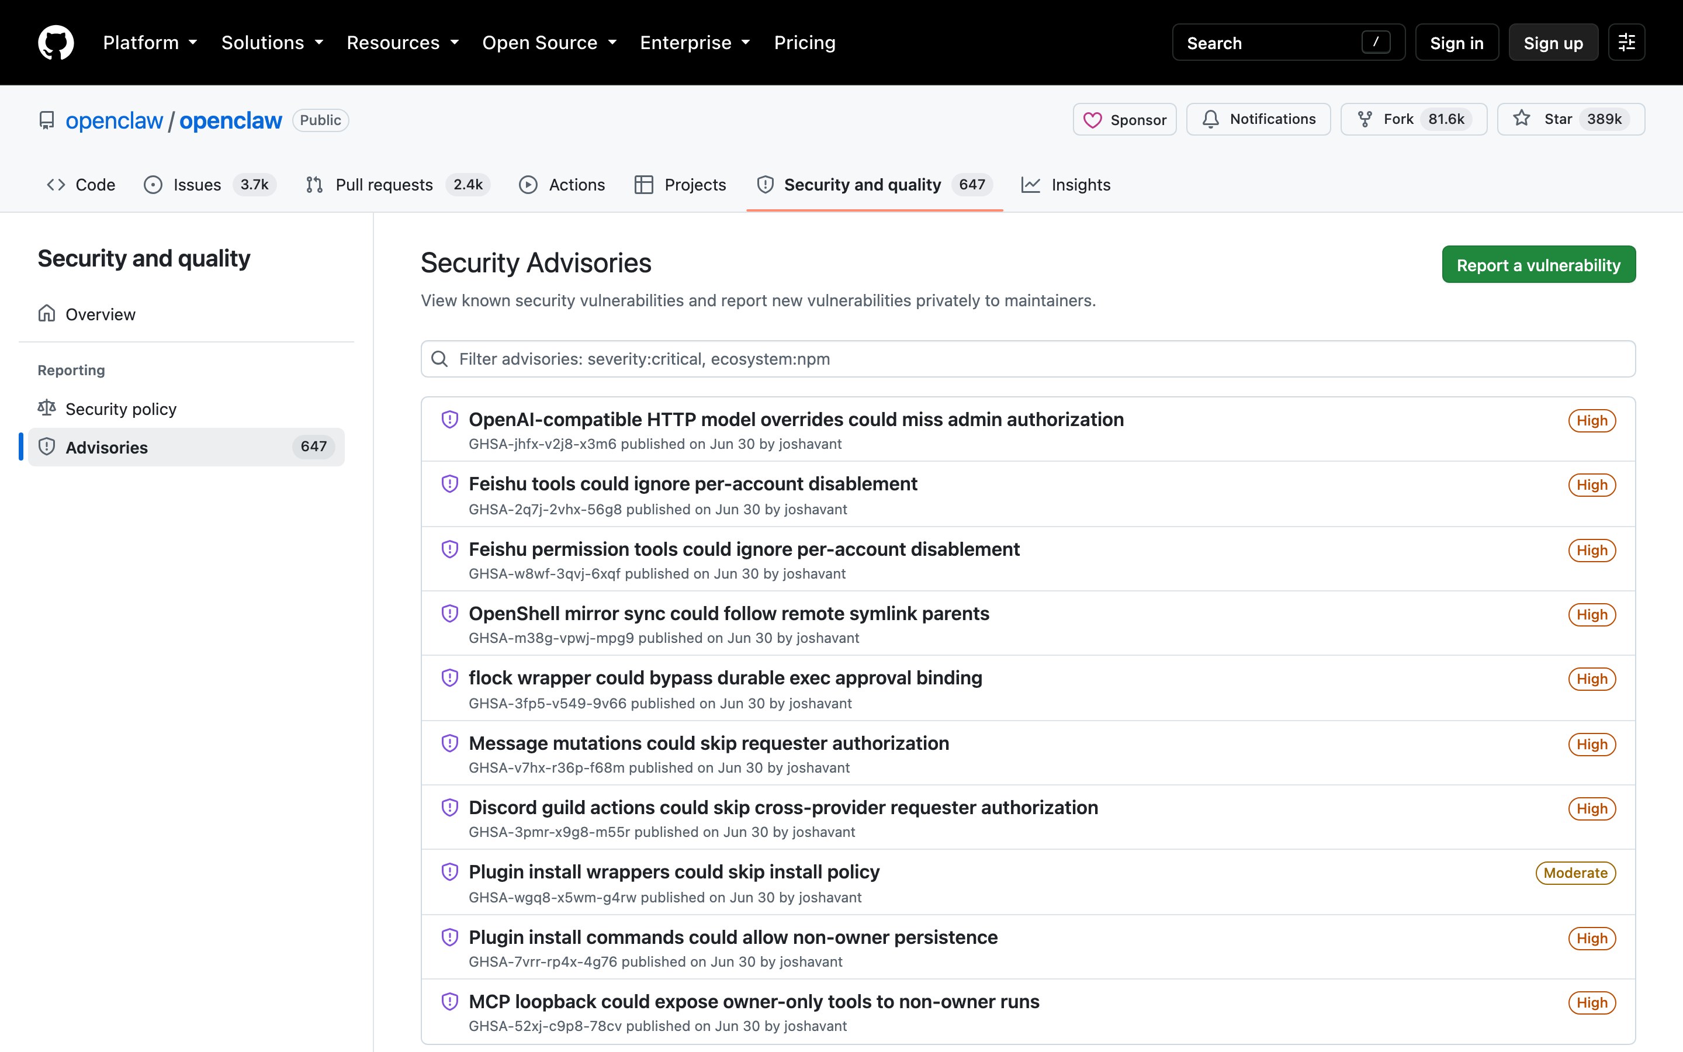Click the GitHub logo icon
Screen dimensions: 1683x1052
pos(56,43)
